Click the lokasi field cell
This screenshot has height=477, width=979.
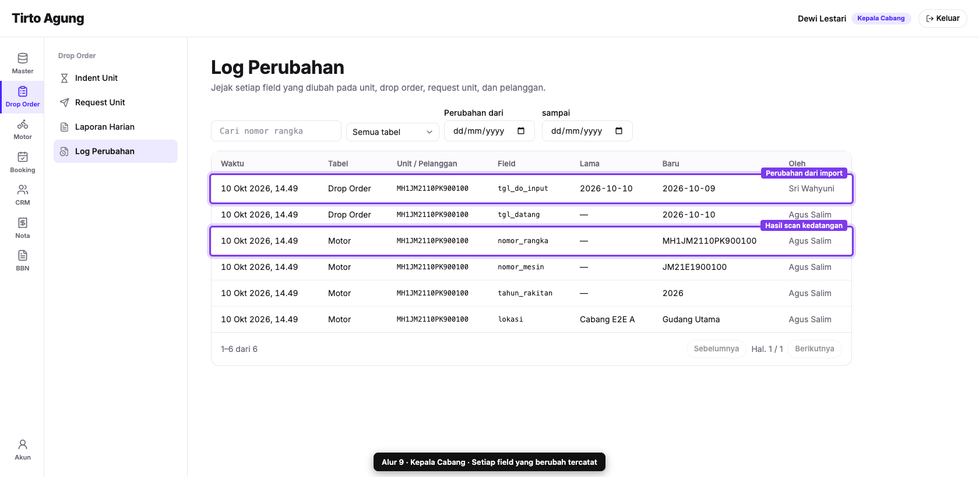click(510, 319)
